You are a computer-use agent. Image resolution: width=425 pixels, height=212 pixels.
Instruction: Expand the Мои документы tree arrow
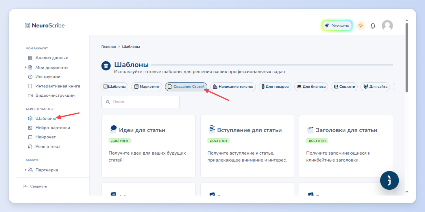[26, 67]
